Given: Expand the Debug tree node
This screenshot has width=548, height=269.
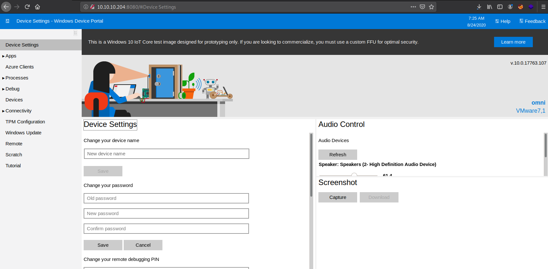Looking at the screenshot, I should click(3, 89).
